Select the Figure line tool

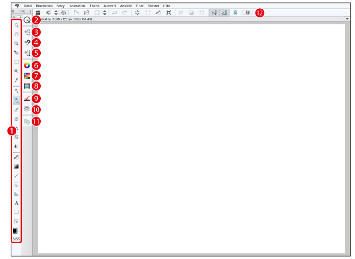tap(16, 176)
